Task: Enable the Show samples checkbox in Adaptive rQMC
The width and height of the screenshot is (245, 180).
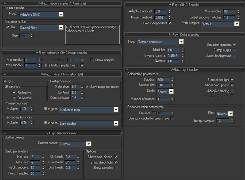Action: click(x=92, y=60)
